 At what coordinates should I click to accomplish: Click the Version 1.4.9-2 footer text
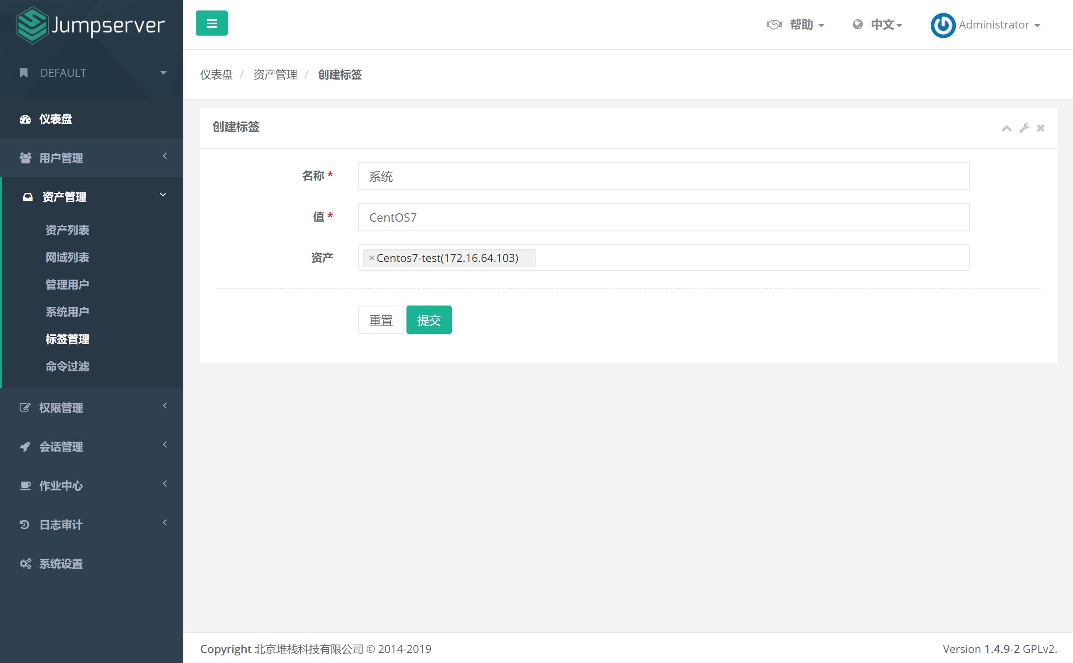1000,649
